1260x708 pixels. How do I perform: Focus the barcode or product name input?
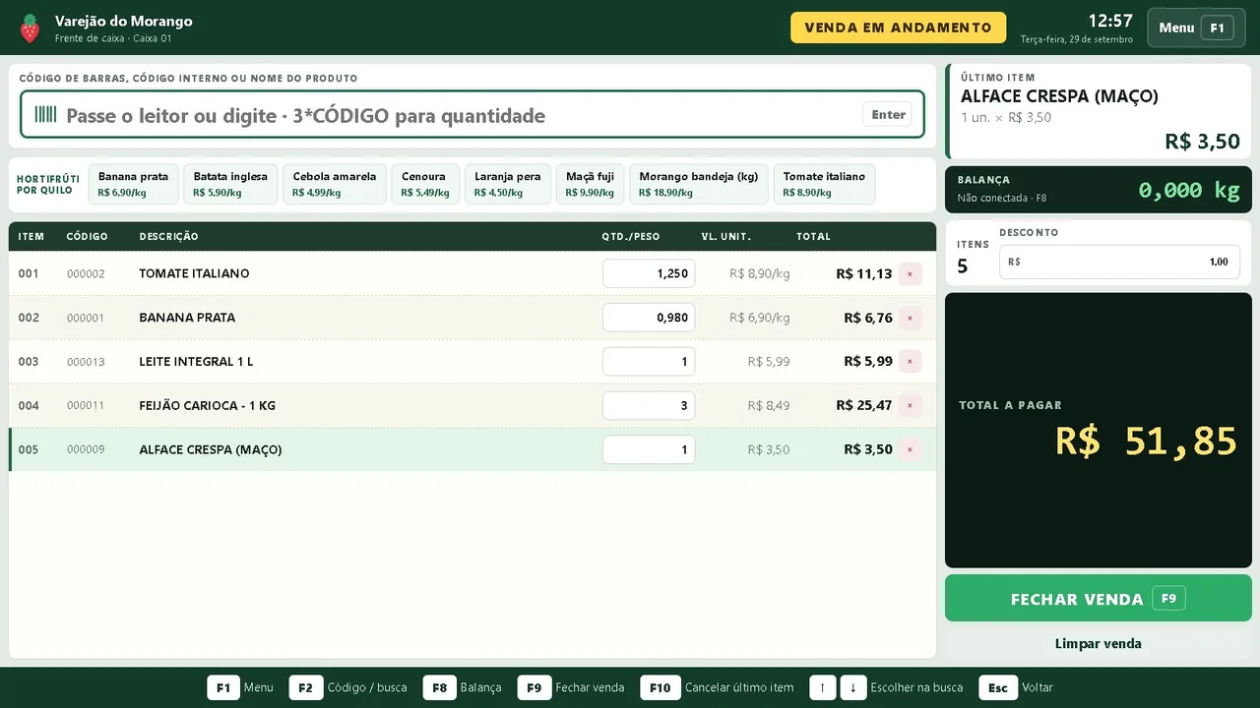click(x=472, y=115)
